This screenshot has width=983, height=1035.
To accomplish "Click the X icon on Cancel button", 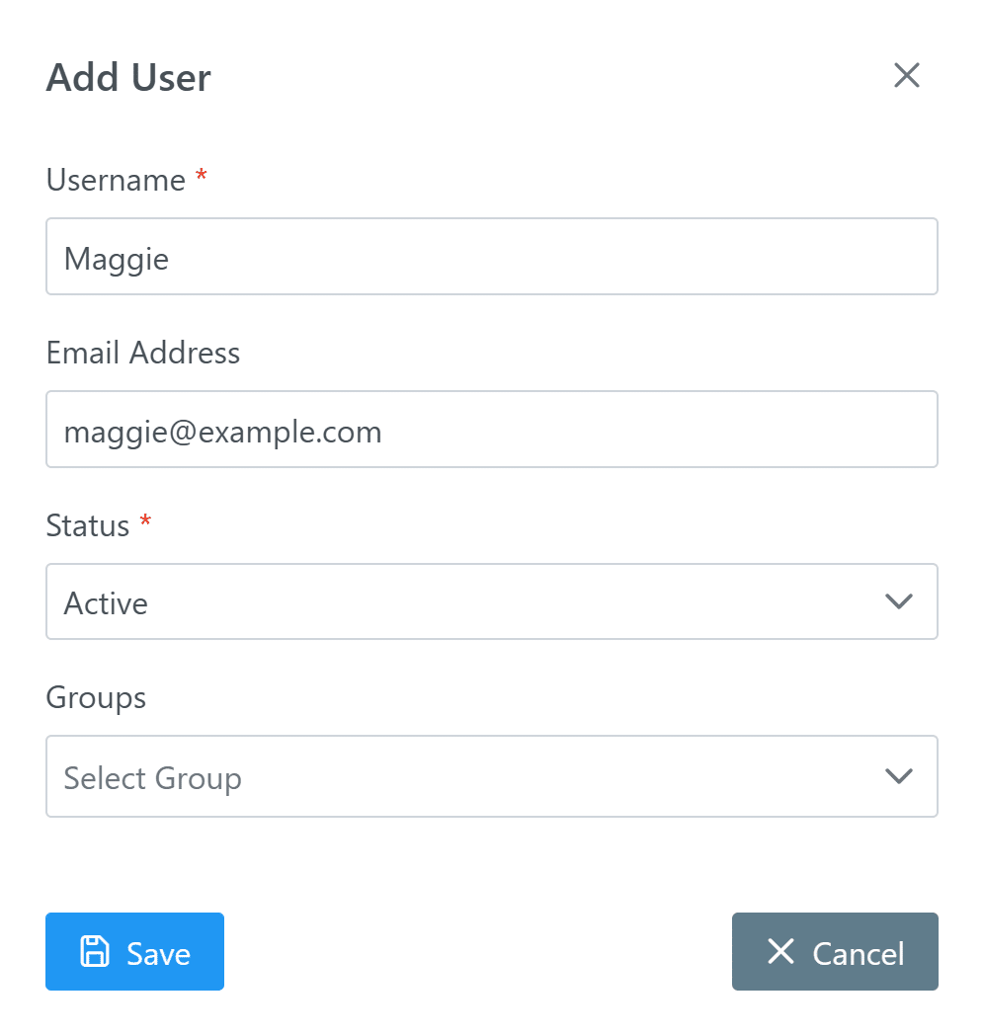I will [780, 951].
